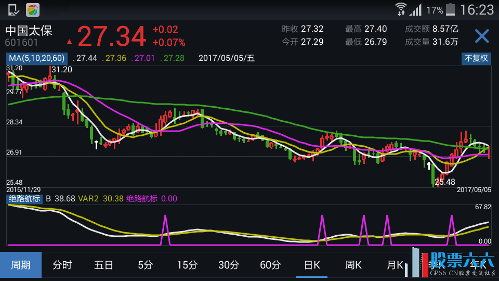Tap the stock name 中国太保

pos(29,31)
